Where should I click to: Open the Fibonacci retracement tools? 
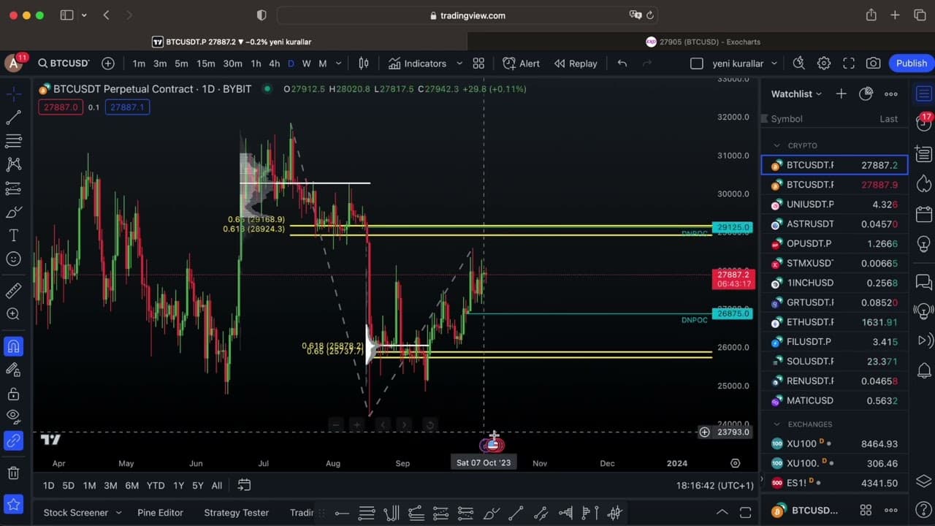(13, 140)
